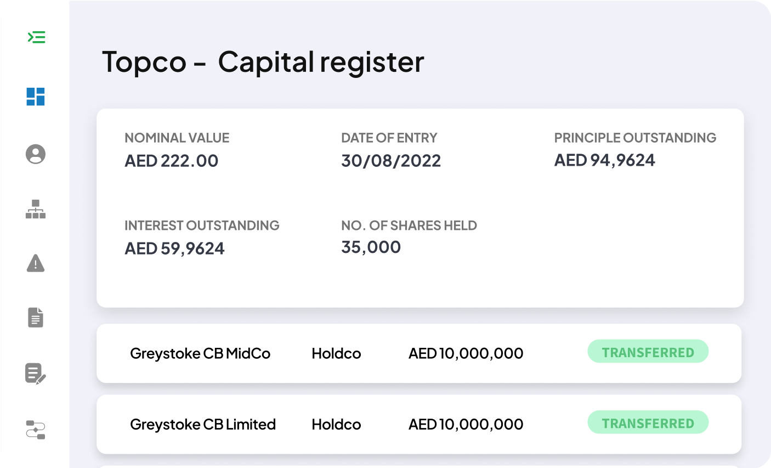
Task: Click the Date of Entry 30/08/2022 value
Action: 391,161
